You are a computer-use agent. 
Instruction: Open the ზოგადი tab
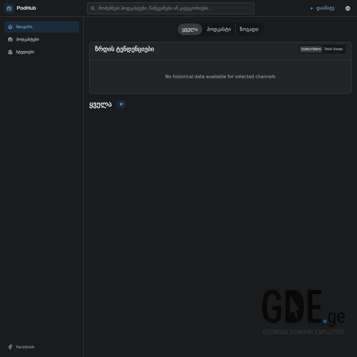(249, 29)
